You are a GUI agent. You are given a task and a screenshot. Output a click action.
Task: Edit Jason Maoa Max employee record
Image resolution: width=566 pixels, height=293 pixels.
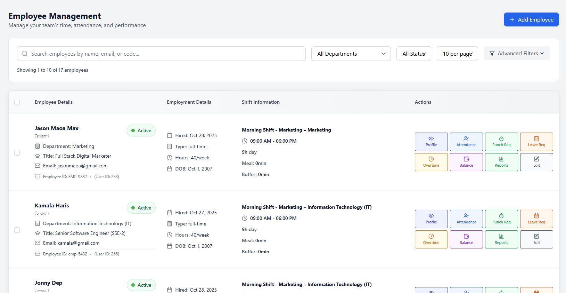[536, 162]
